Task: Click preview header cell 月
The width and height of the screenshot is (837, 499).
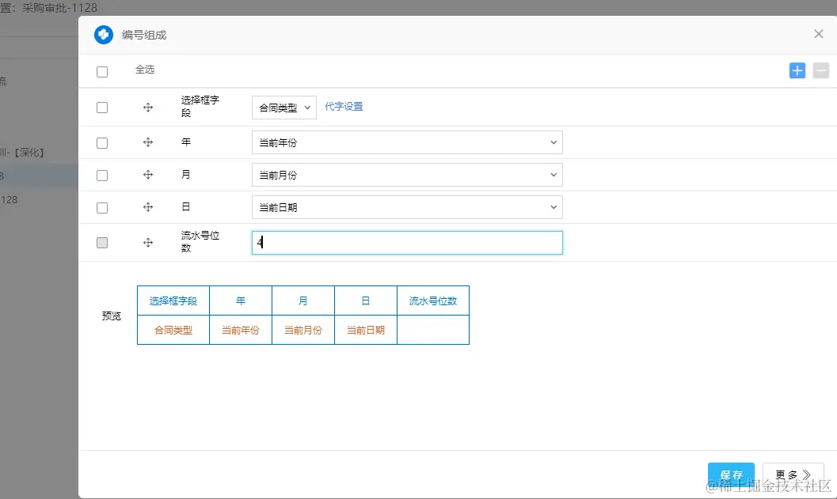Action: (303, 301)
